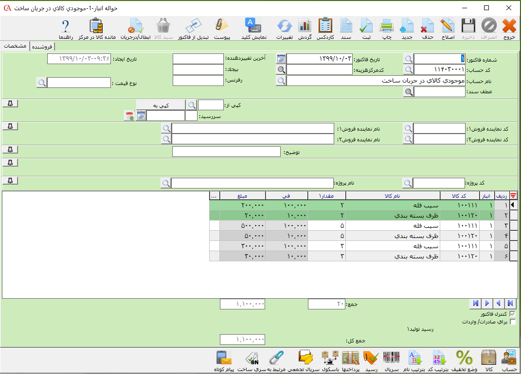The height and width of the screenshot is (374, 521).
Task: Click the توضیح text input field
Action: [227, 152]
